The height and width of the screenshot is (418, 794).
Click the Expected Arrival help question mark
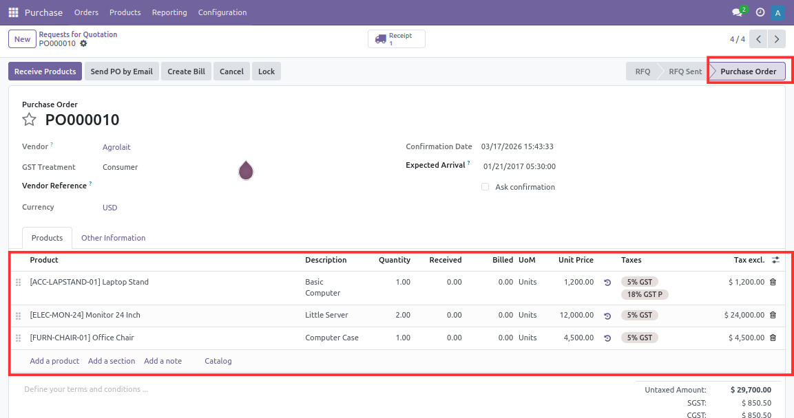tap(469, 163)
